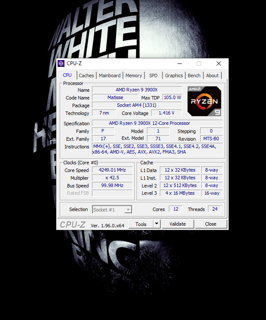Close CPU-Z with the X button
This screenshot has width=266, height=320.
click(219, 63)
